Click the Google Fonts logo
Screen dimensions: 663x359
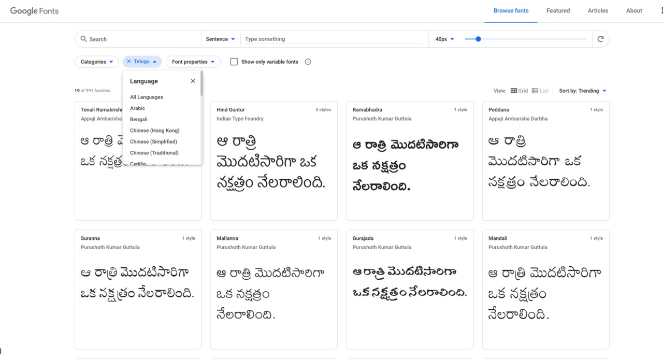pos(34,11)
